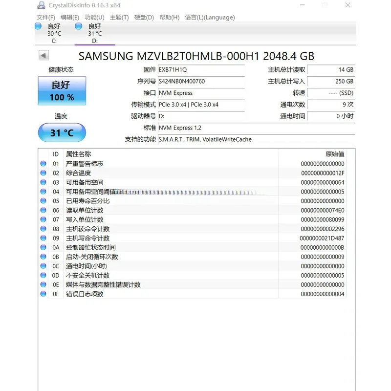Click status dot of attribute 09 主机写命令计数
391x391 pixels.
tap(43, 238)
